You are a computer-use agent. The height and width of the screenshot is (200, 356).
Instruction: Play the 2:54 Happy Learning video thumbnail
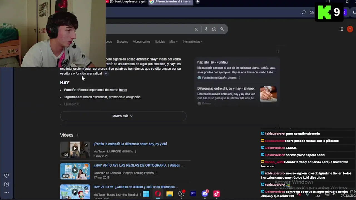coord(75,192)
